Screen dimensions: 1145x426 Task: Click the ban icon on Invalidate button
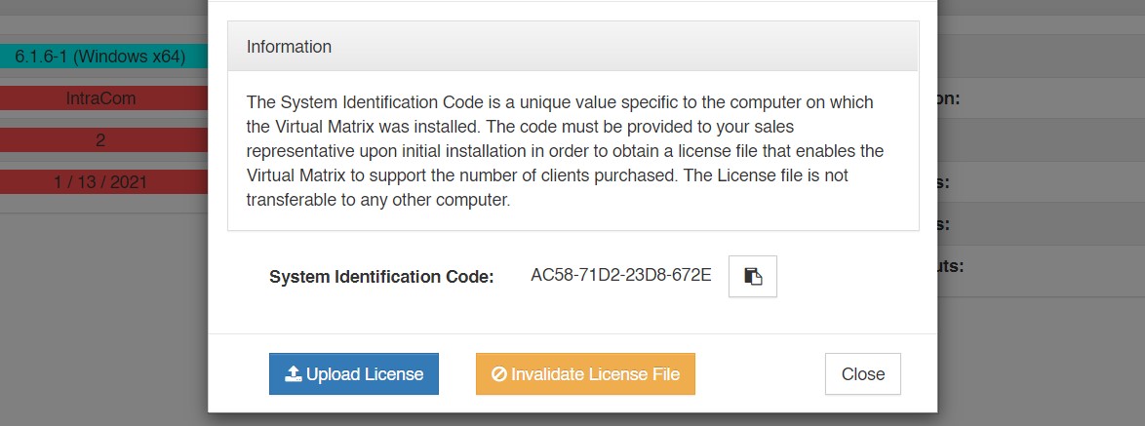tap(499, 374)
